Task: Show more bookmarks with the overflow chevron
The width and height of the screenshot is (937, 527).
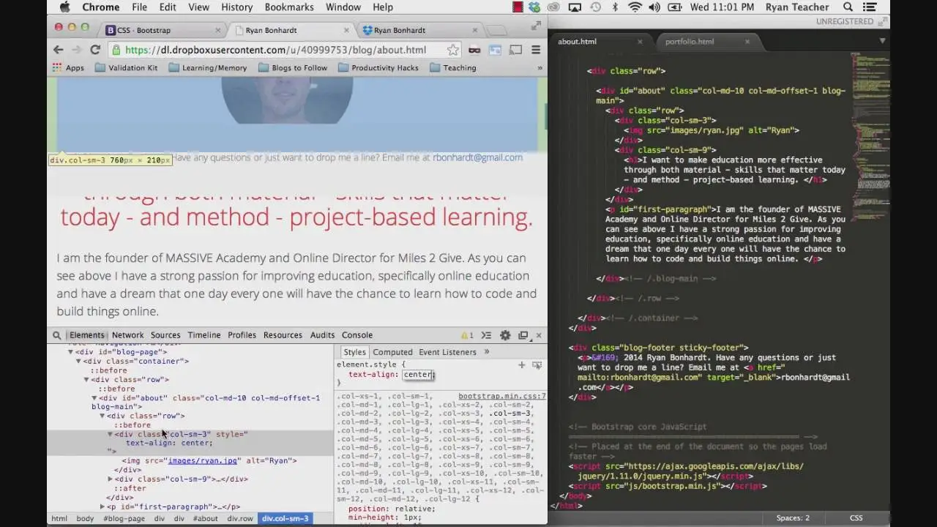Action: click(x=540, y=67)
